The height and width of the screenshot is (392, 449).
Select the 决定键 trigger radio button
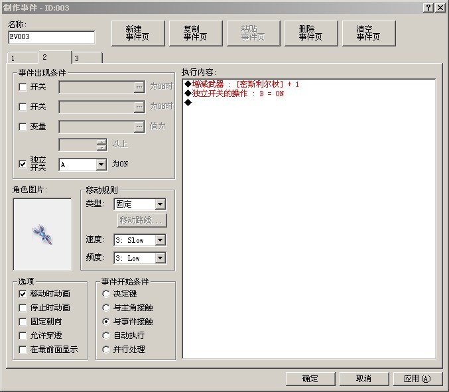[106, 294]
